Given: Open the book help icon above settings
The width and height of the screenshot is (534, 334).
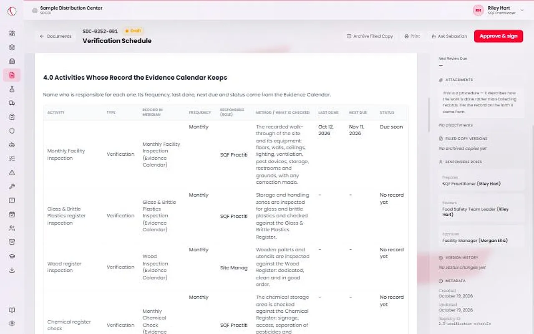Looking at the screenshot, I should pyautogui.click(x=12, y=310).
